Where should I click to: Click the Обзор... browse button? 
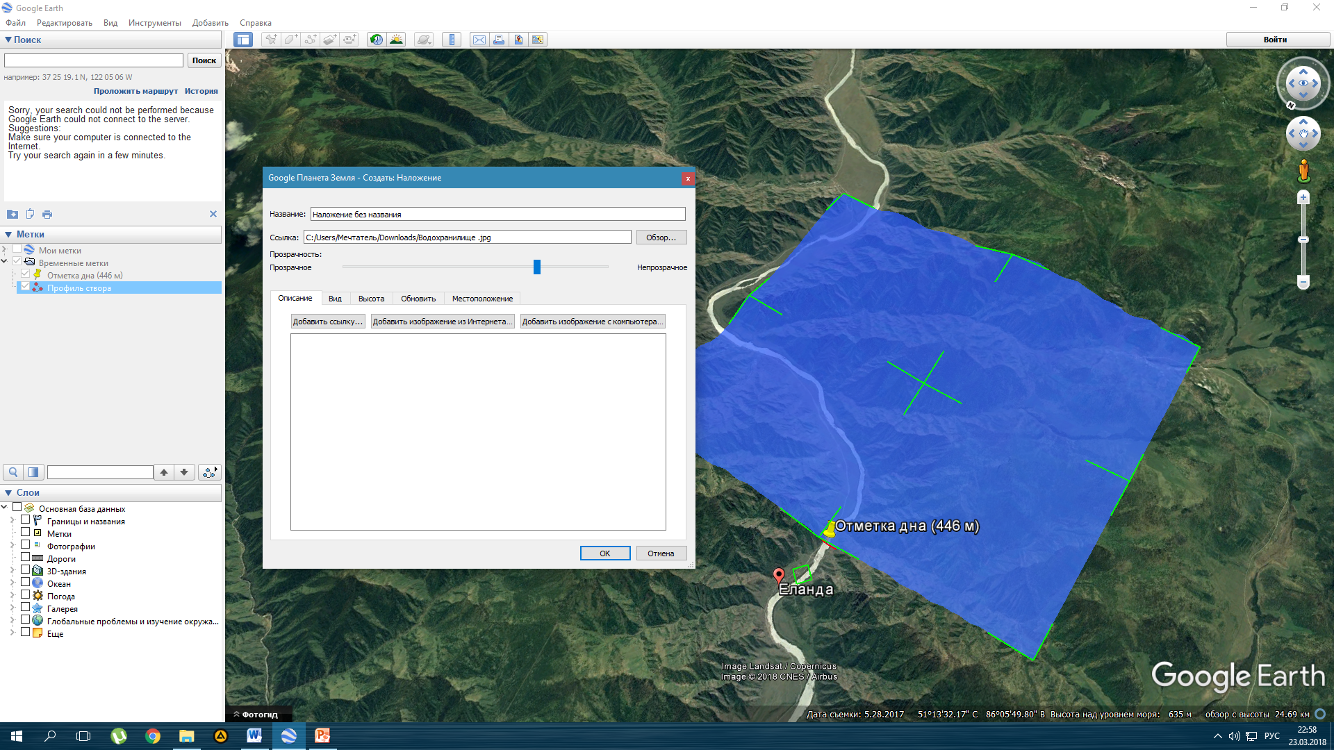(661, 237)
